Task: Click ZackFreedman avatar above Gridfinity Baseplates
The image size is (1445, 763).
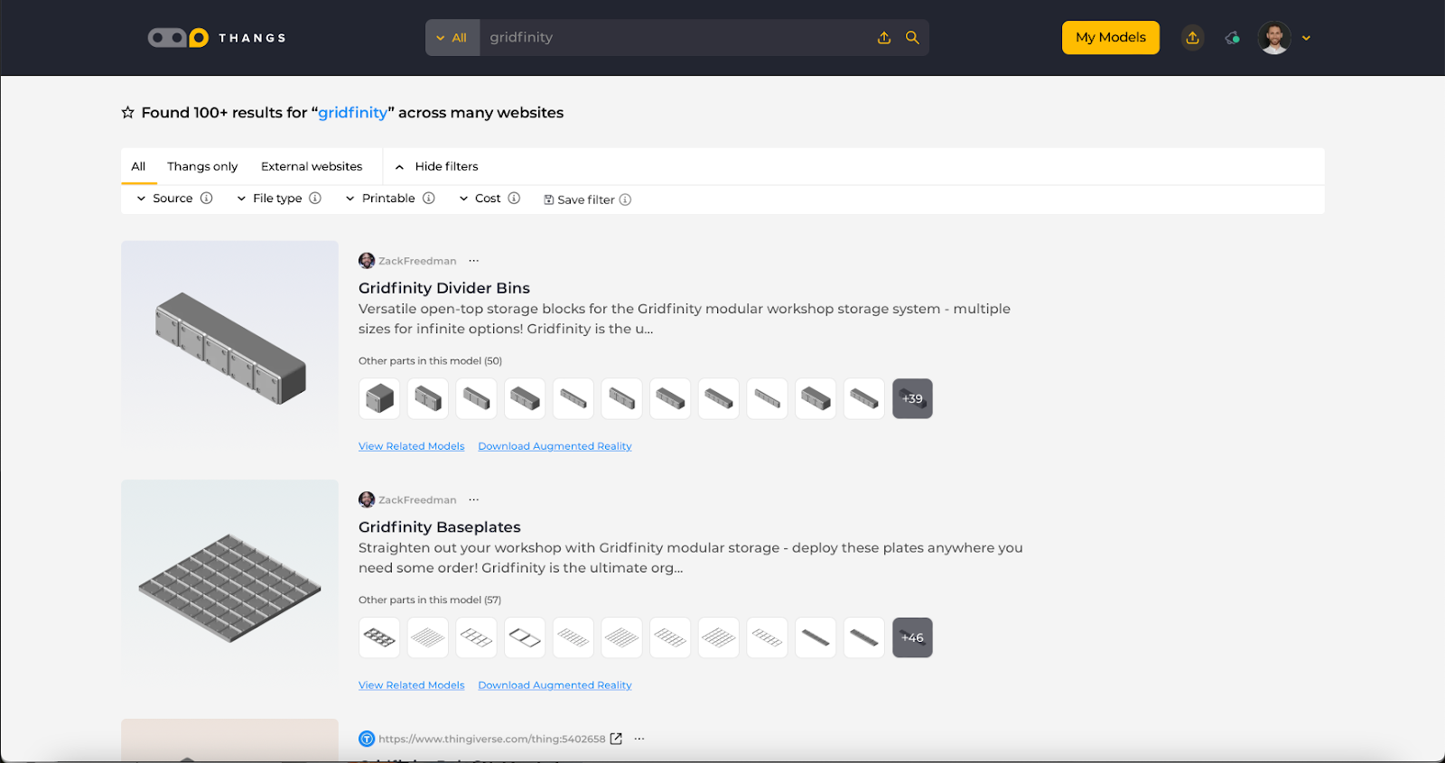Action: [367, 500]
